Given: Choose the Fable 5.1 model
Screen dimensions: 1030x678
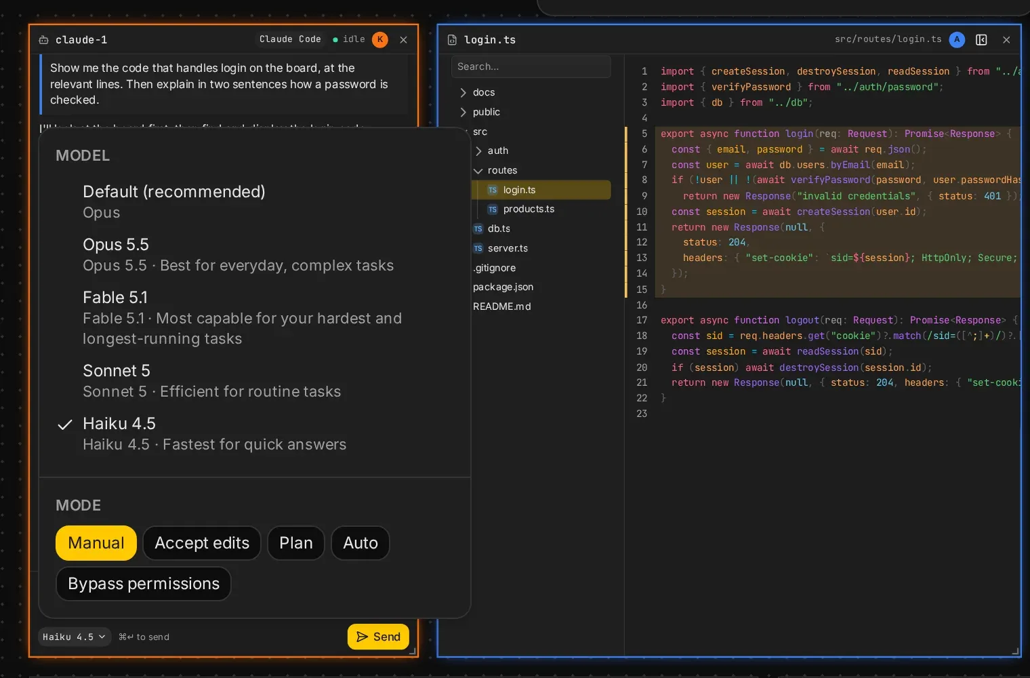Looking at the screenshot, I should pyautogui.click(x=255, y=318).
